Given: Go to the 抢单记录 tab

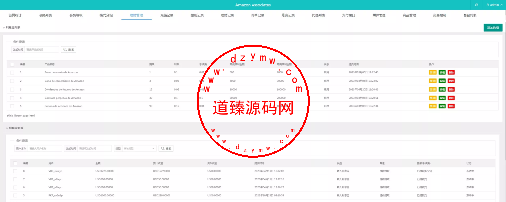Looking at the screenshot, I should [258, 15].
